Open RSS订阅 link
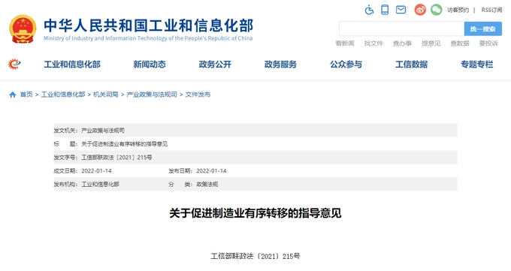The width and height of the screenshot is (511, 271). point(491,10)
